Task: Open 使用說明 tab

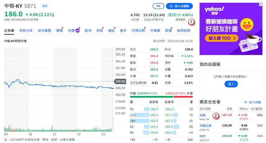Action: click(x=184, y=30)
